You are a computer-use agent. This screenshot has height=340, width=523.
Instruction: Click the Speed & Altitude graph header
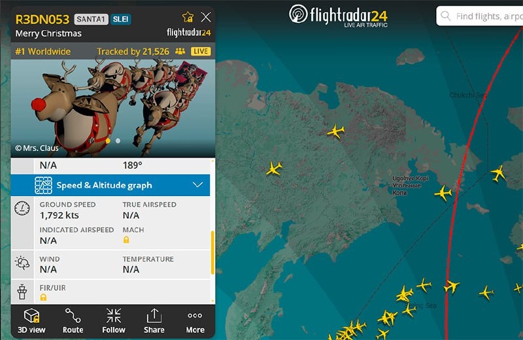(x=110, y=185)
